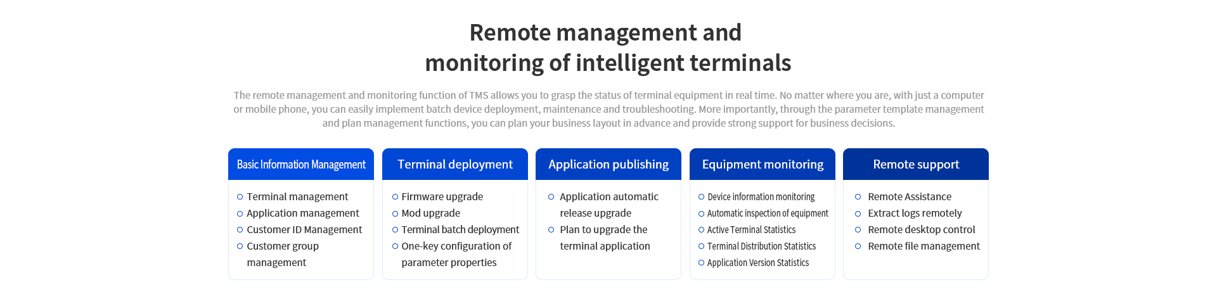Click 'Application Version Statistics' list item

758,262
